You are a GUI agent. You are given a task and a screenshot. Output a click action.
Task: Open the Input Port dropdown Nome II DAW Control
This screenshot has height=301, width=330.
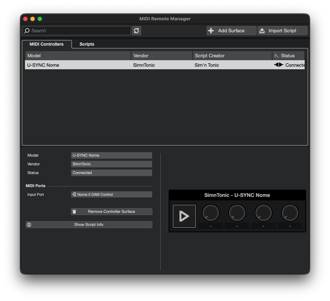(111, 194)
